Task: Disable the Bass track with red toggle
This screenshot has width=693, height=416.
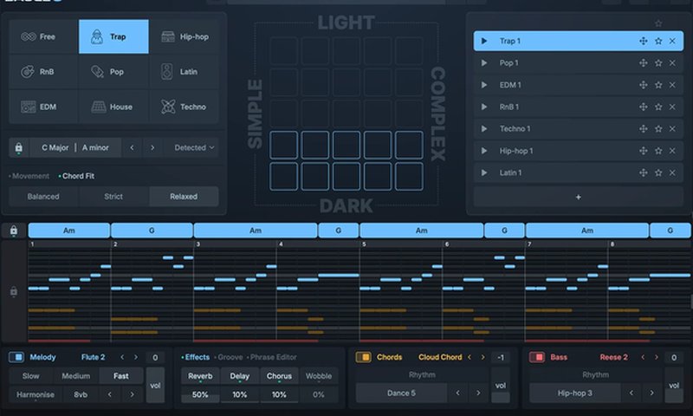Action: (x=537, y=357)
